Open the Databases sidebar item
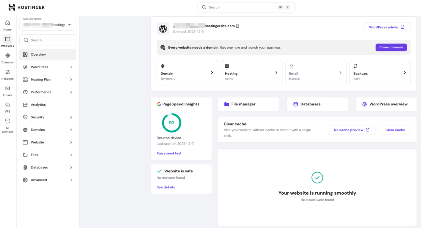Screen dimensions: 421x228 (x=48, y=167)
